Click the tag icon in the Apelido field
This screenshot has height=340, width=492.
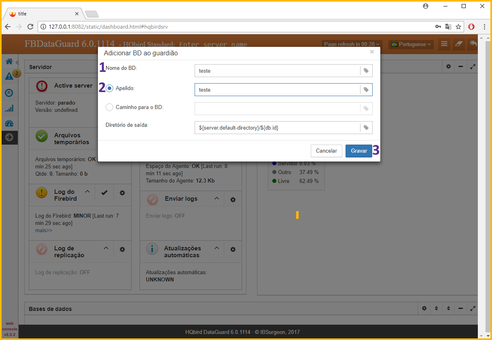click(366, 90)
